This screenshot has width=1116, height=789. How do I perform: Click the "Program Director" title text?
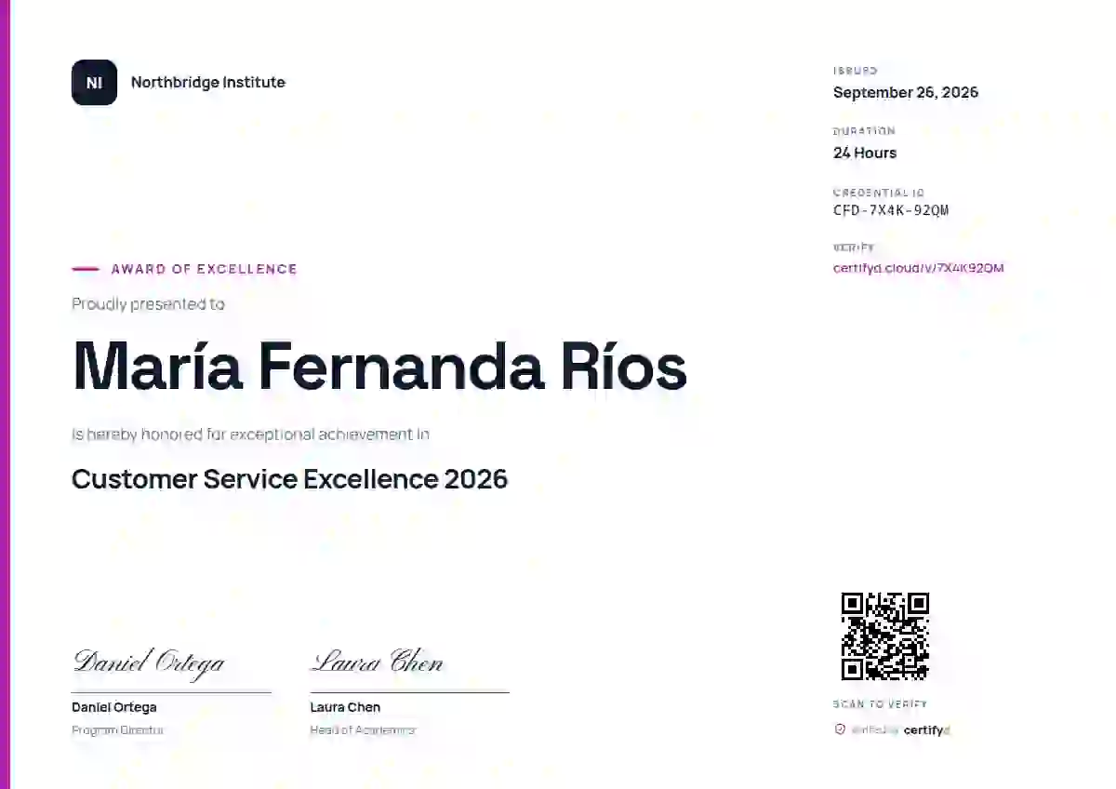pyautogui.click(x=117, y=730)
